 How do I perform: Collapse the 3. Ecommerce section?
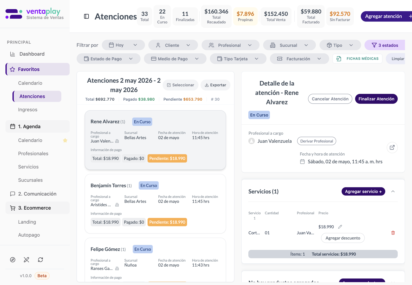click(x=38, y=208)
